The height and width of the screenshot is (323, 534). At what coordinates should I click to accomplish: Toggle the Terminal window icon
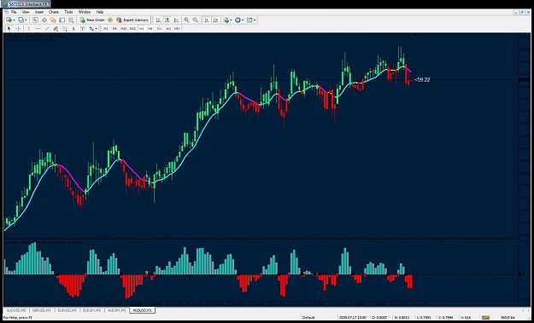62,20
